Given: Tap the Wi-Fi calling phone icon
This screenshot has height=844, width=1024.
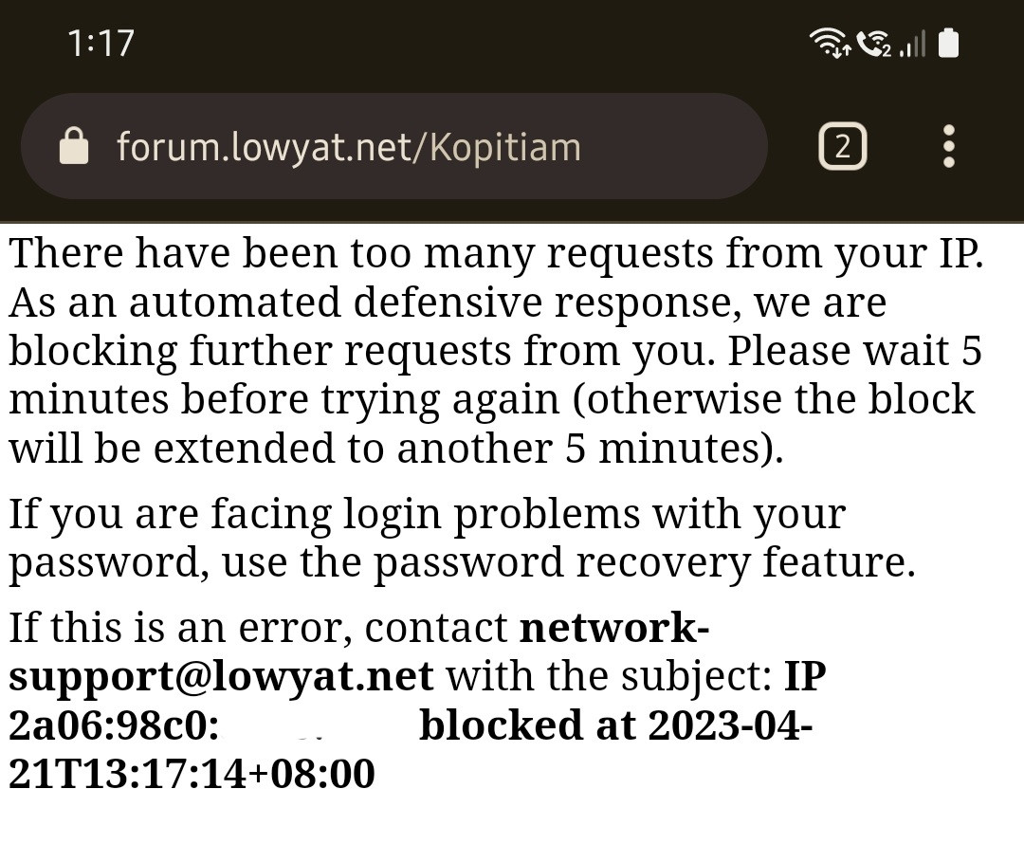Looking at the screenshot, I should pos(873,43).
